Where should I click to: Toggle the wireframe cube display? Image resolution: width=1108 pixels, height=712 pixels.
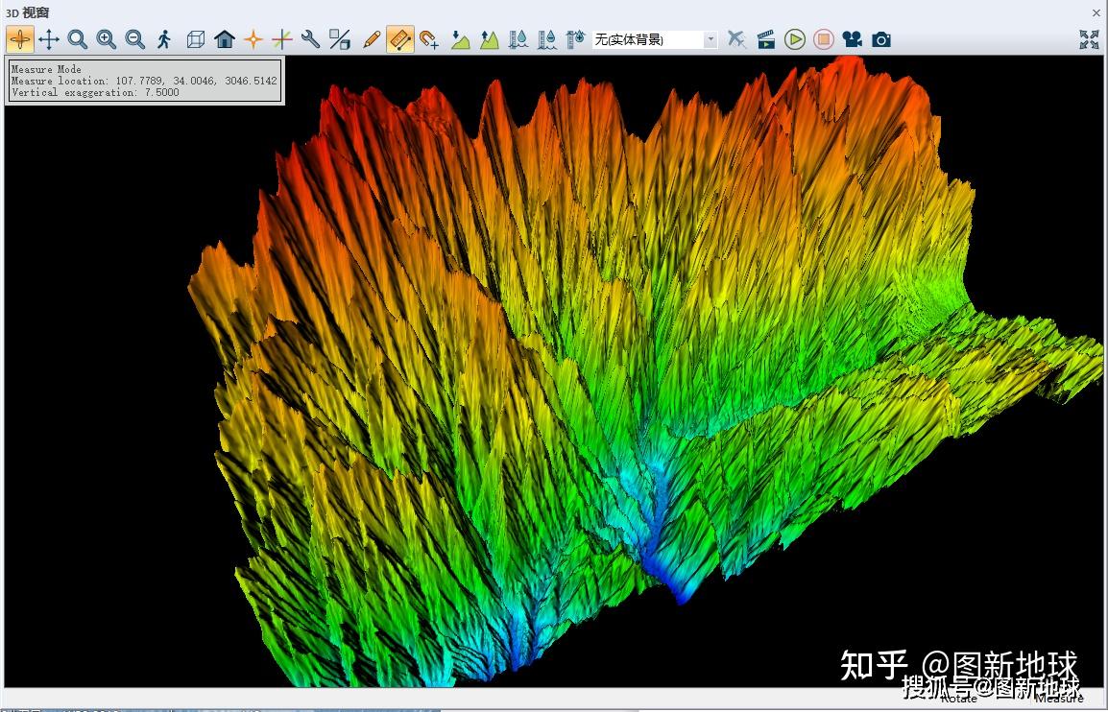pyautogui.click(x=196, y=38)
